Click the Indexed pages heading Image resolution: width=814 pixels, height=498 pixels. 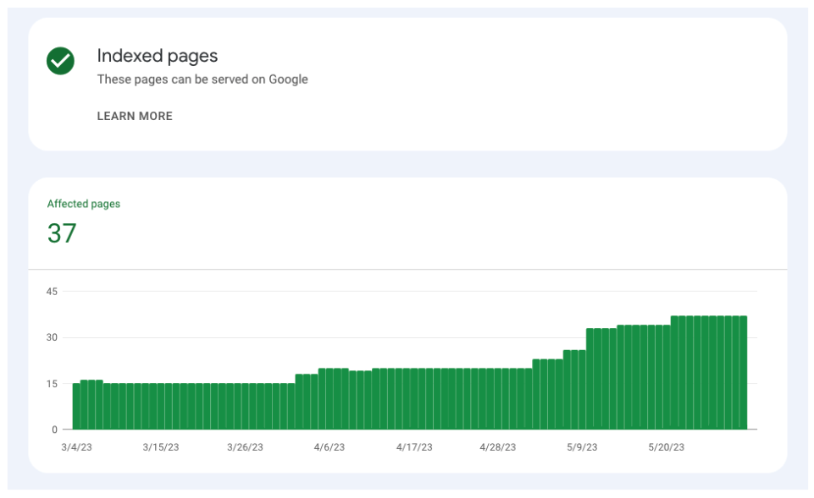tap(158, 56)
